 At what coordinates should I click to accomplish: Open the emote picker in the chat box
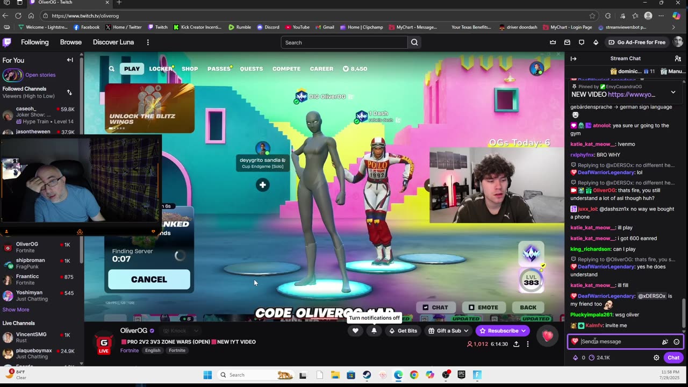[x=677, y=342]
